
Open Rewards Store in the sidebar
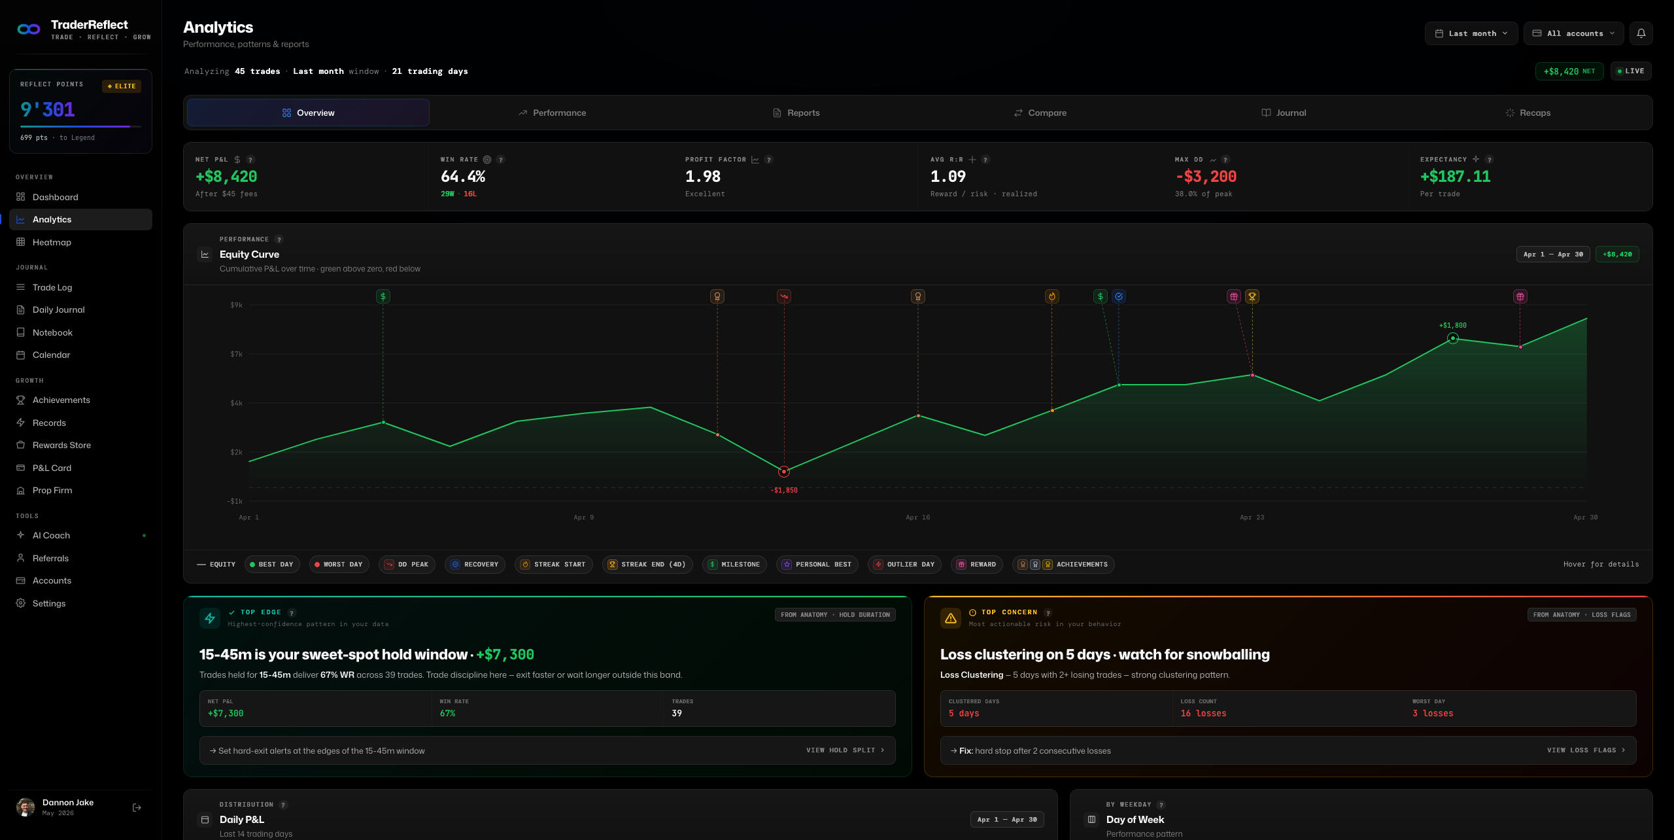81,445
